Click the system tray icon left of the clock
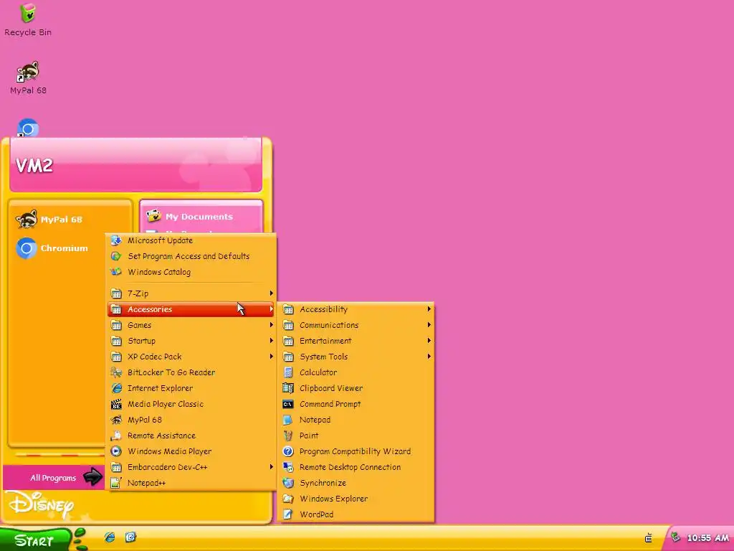Image resolution: width=734 pixels, height=551 pixels. (675, 537)
